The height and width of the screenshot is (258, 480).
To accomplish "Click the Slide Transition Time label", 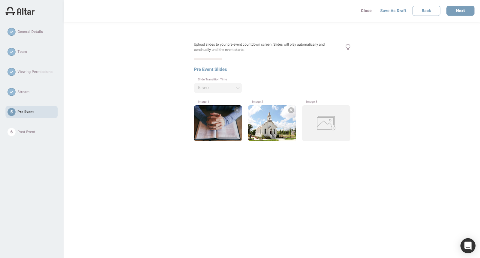I will [212, 79].
